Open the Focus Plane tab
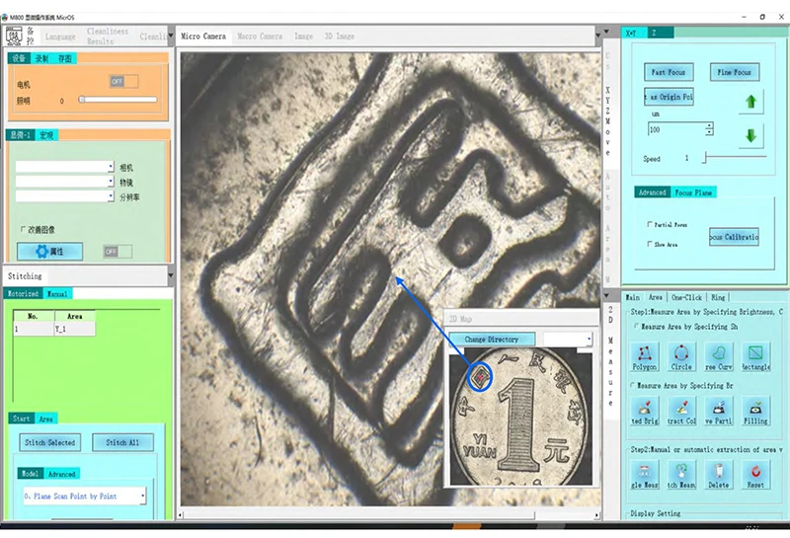This screenshot has height=538, width=790. [692, 192]
